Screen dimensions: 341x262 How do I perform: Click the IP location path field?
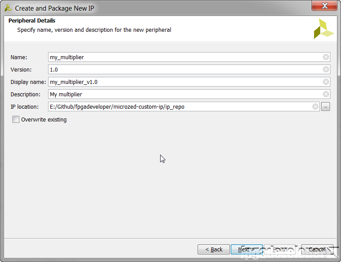pyautogui.click(x=184, y=107)
